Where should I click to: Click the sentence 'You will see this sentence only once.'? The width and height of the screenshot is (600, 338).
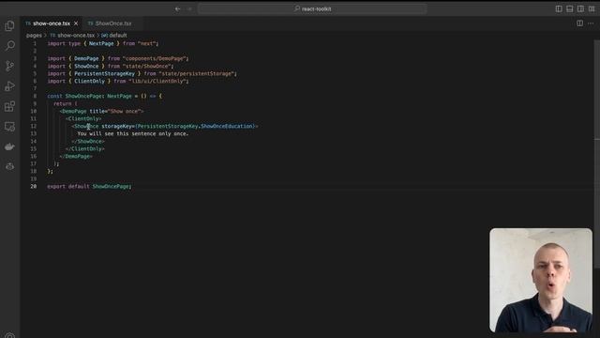(133, 133)
